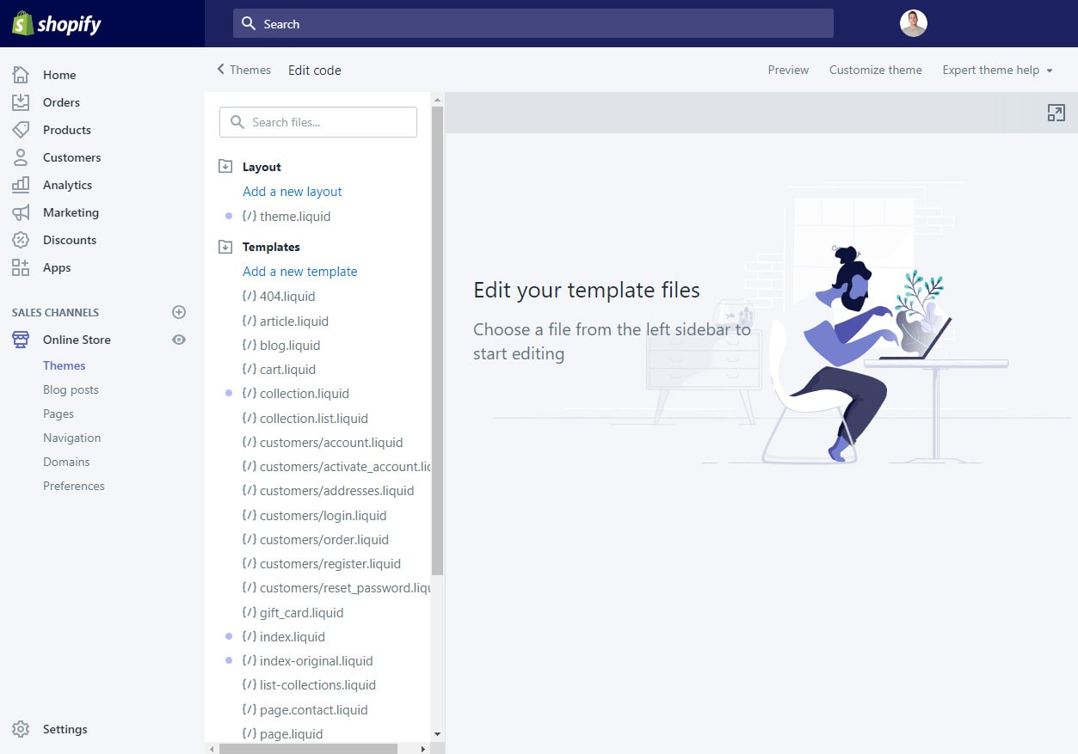Click the Products tag icon
Screen dimensions: 1078x754
click(x=21, y=130)
